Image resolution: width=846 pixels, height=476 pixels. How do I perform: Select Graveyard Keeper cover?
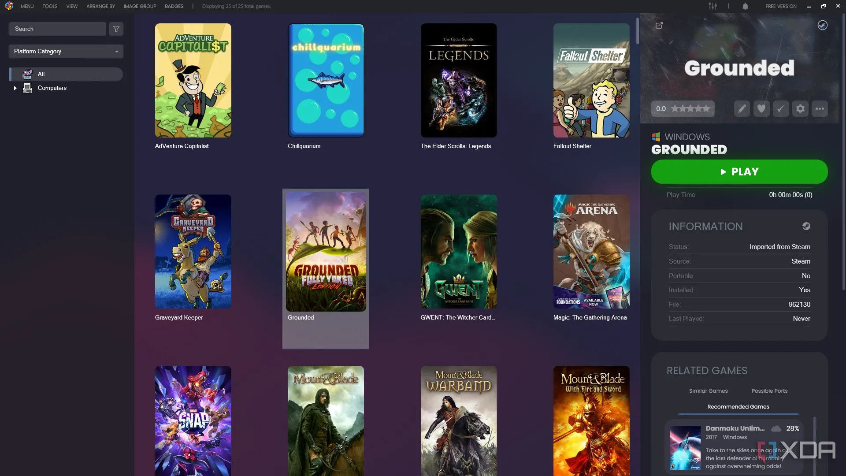pyautogui.click(x=193, y=252)
